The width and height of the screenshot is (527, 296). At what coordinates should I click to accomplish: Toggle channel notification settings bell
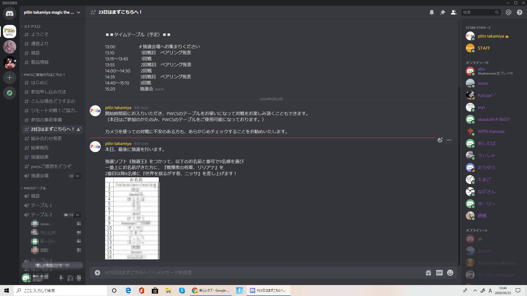(431, 12)
